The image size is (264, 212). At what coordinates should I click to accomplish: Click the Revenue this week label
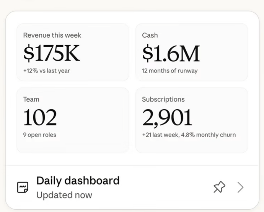click(52, 35)
